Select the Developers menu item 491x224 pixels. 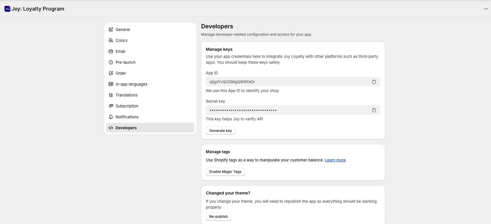tap(126, 128)
